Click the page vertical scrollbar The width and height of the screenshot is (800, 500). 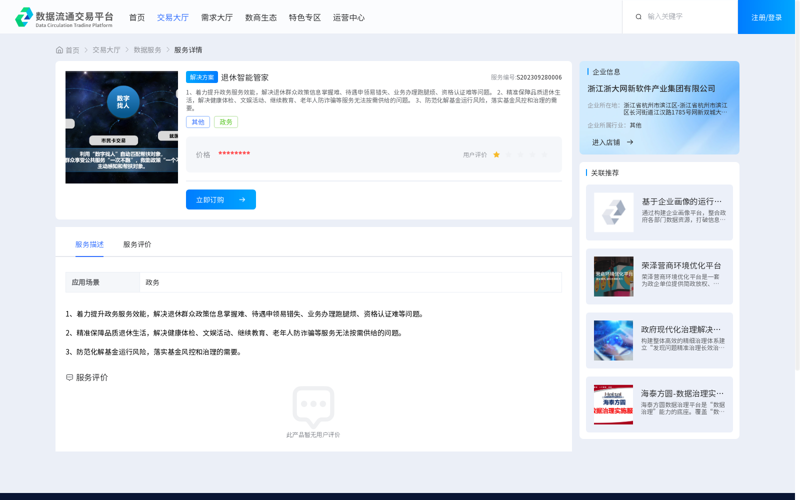point(797,185)
